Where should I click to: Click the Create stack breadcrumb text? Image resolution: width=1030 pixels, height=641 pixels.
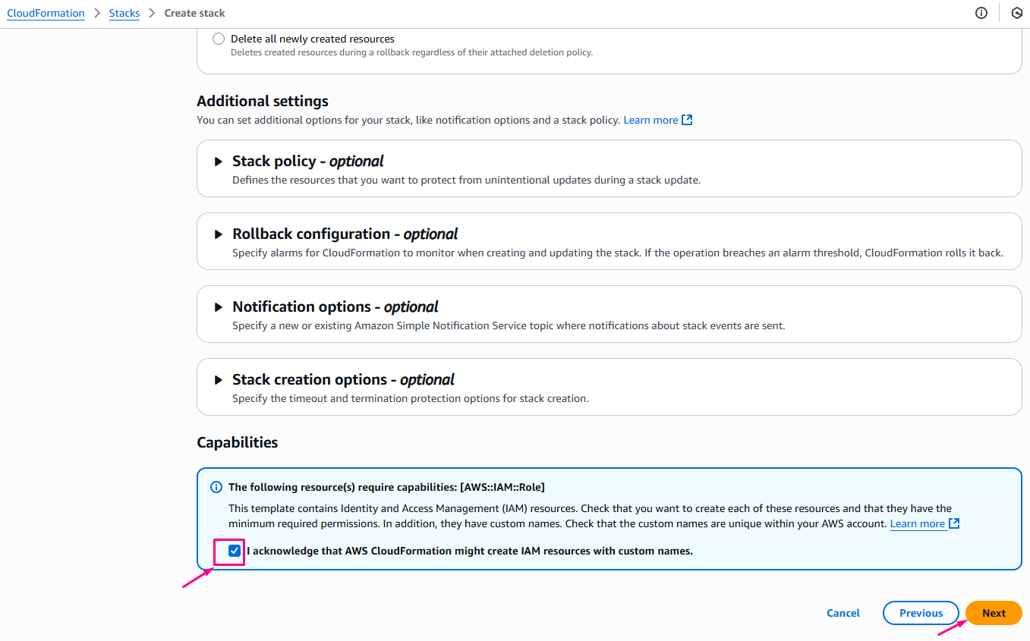pos(195,13)
